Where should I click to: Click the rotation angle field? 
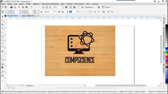[x=50, y=12]
